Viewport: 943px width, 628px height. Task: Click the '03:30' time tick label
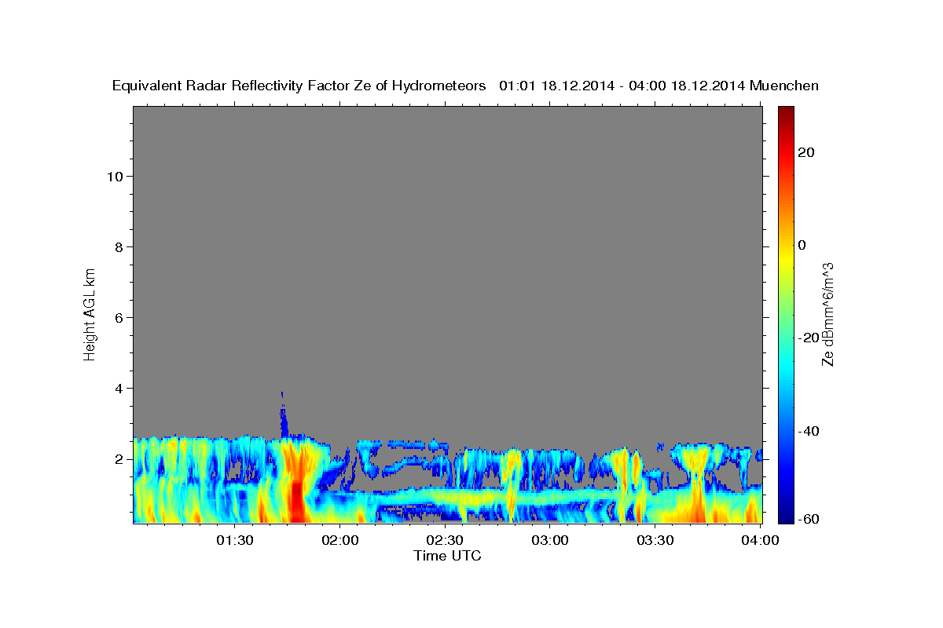(x=655, y=540)
